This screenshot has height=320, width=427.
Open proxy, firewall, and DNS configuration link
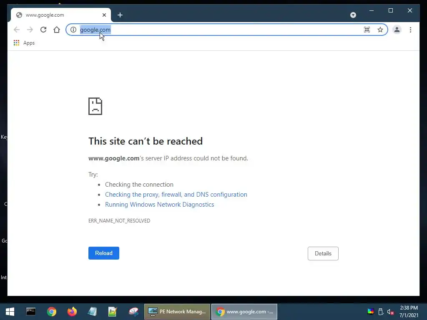[176, 195]
